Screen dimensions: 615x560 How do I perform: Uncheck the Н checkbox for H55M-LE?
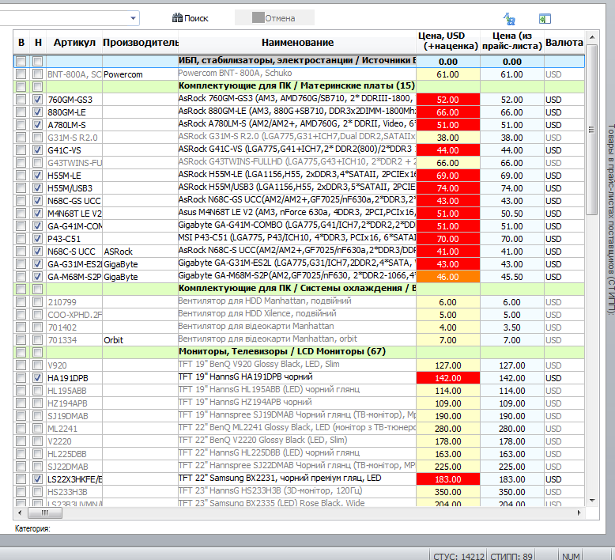point(38,176)
